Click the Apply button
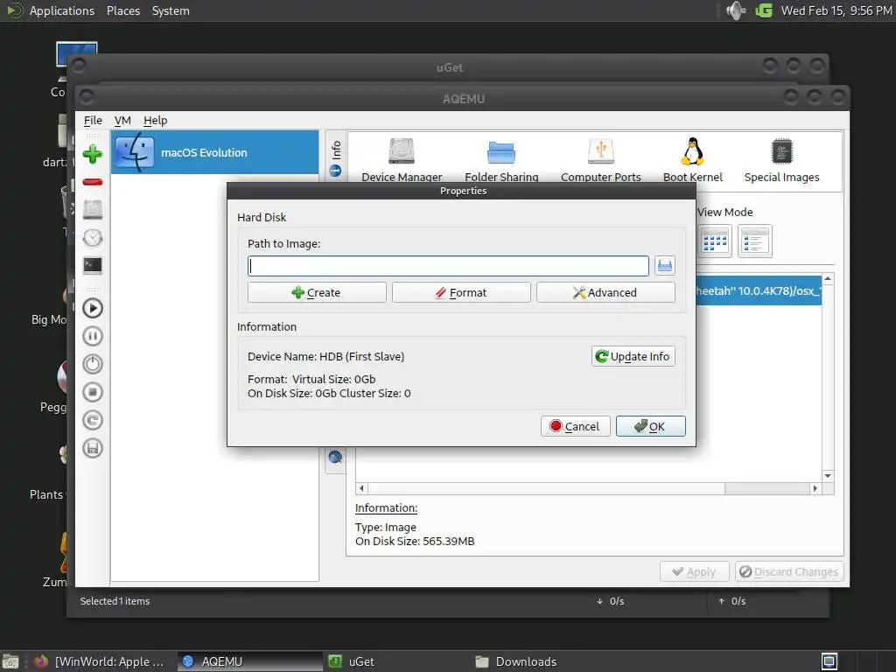896x672 pixels. coord(694,572)
